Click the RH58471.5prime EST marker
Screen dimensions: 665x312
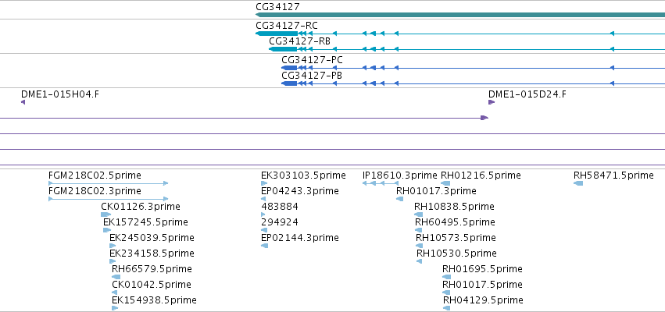pos(578,183)
